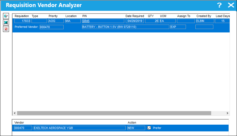Click the Action field showing NEW
237x136 pixels.
click(136, 128)
